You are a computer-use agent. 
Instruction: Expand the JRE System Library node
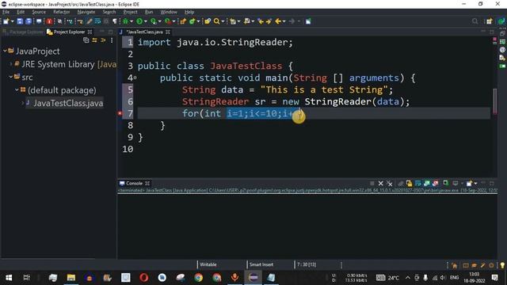pos(10,64)
